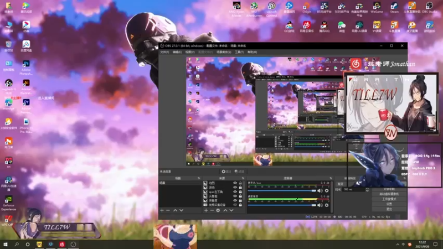This screenshot has width=443, height=249.
Task: Adjust transition duration stepper arrows
Action: point(367,189)
